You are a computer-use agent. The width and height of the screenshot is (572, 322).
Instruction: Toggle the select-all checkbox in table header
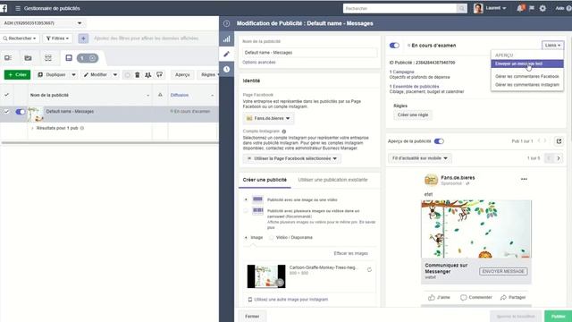(6, 95)
